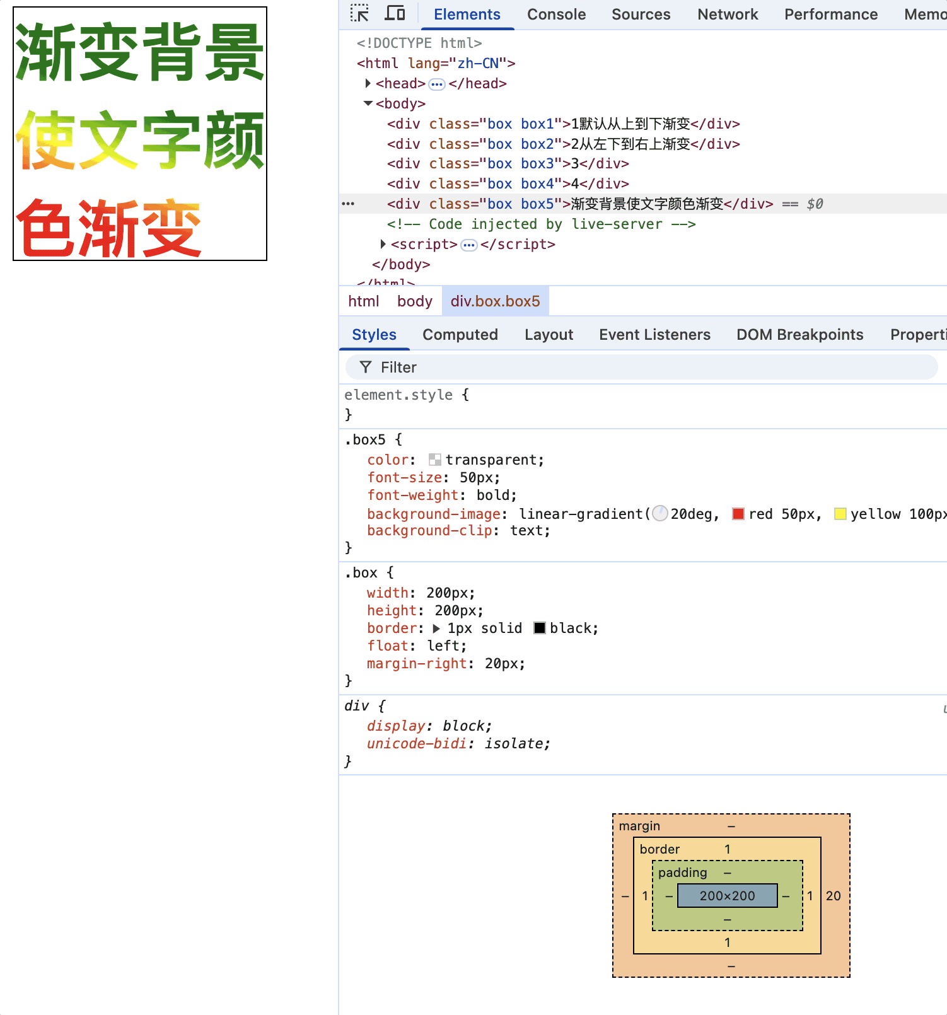
Task: Click the script ellipsis expand badge
Action: click(469, 245)
